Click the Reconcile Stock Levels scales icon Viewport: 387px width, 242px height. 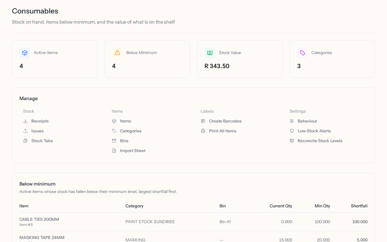(292, 141)
